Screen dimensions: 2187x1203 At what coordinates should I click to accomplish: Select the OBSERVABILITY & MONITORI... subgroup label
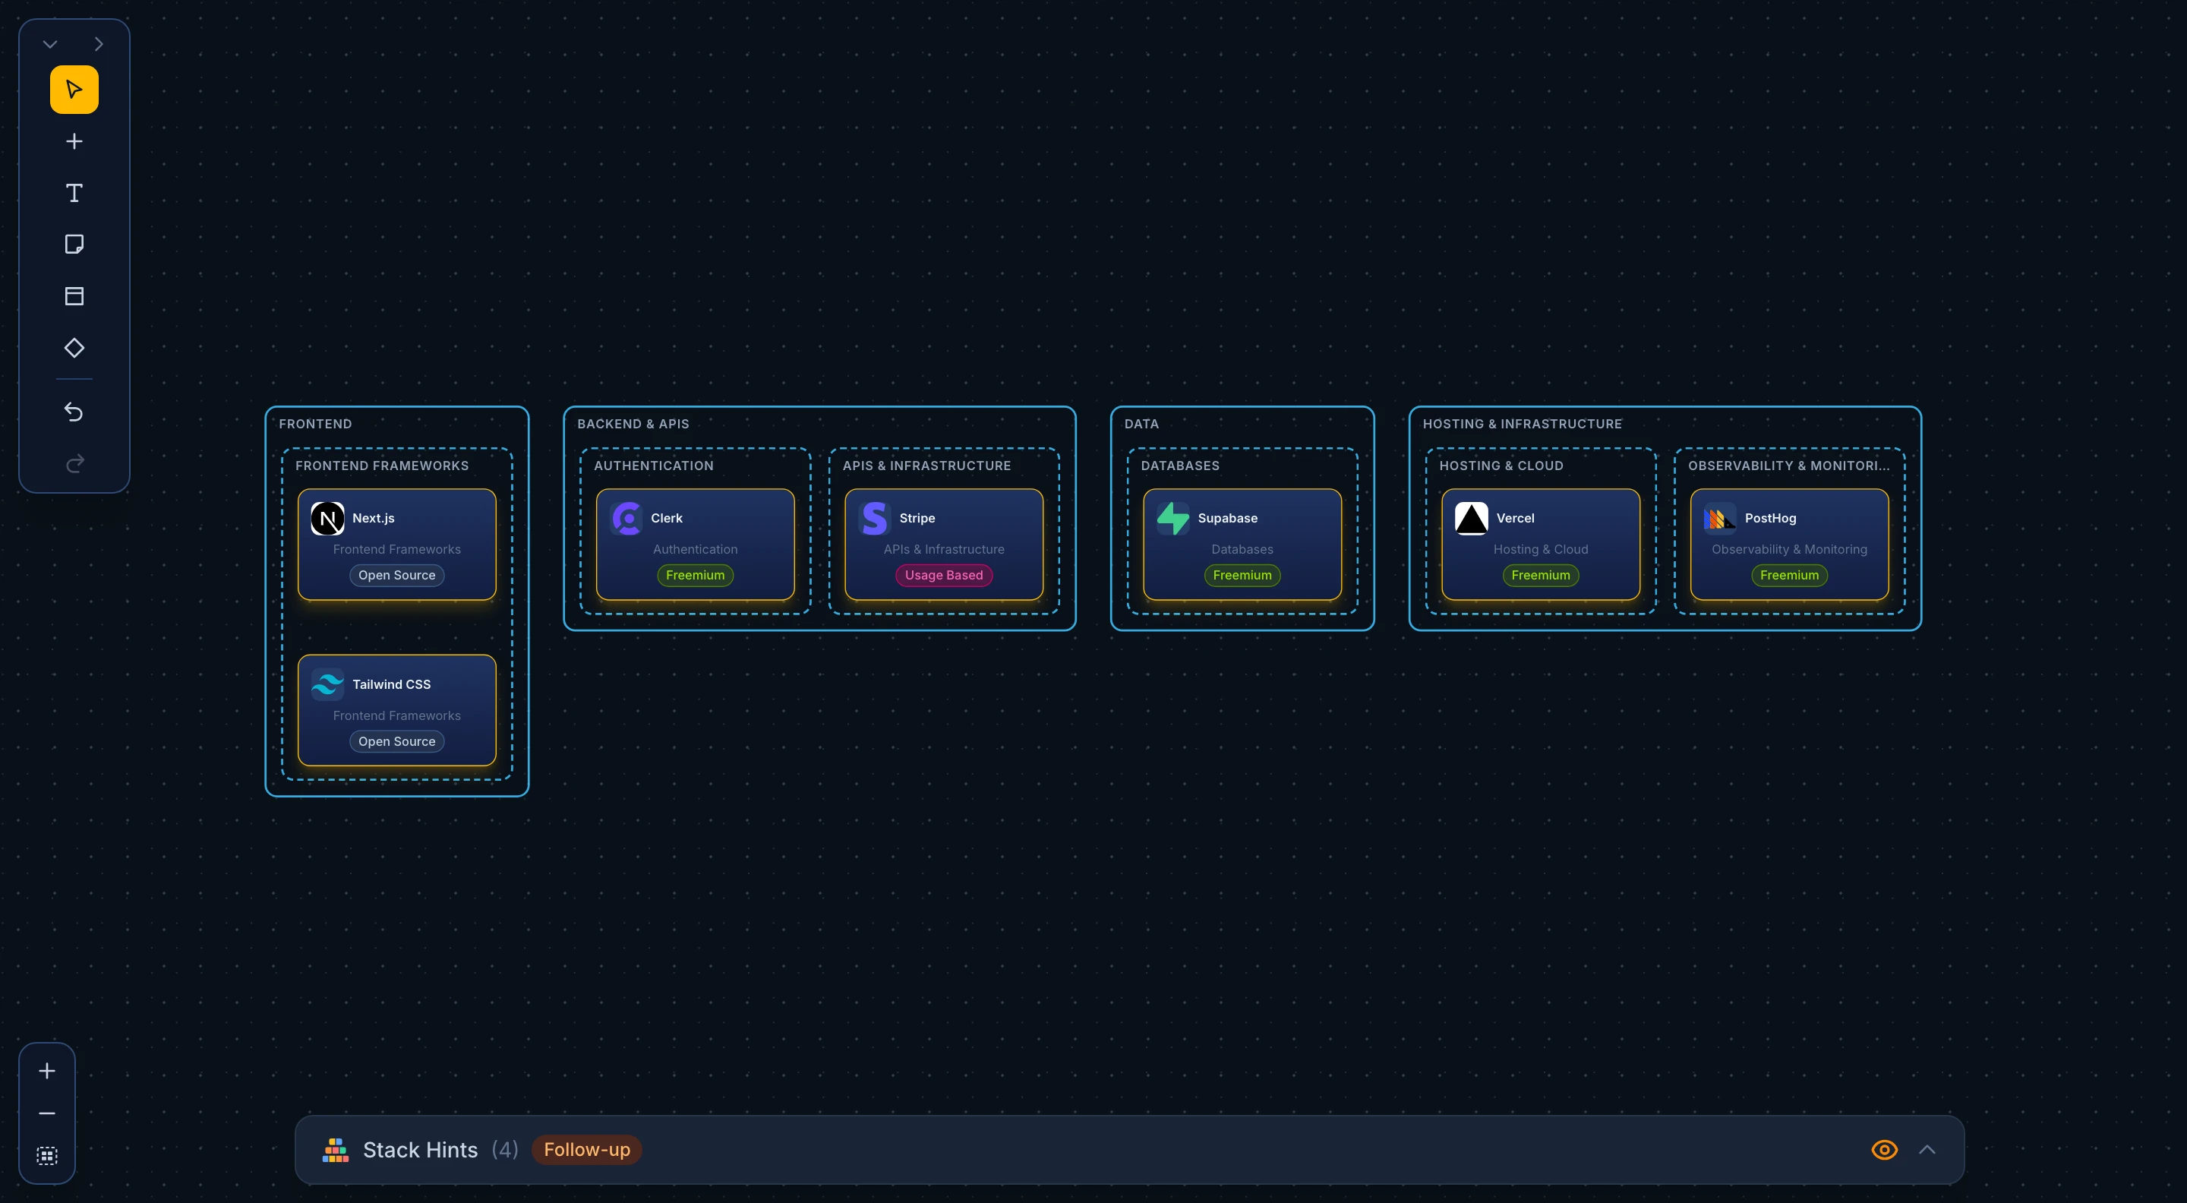tap(1789, 466)
